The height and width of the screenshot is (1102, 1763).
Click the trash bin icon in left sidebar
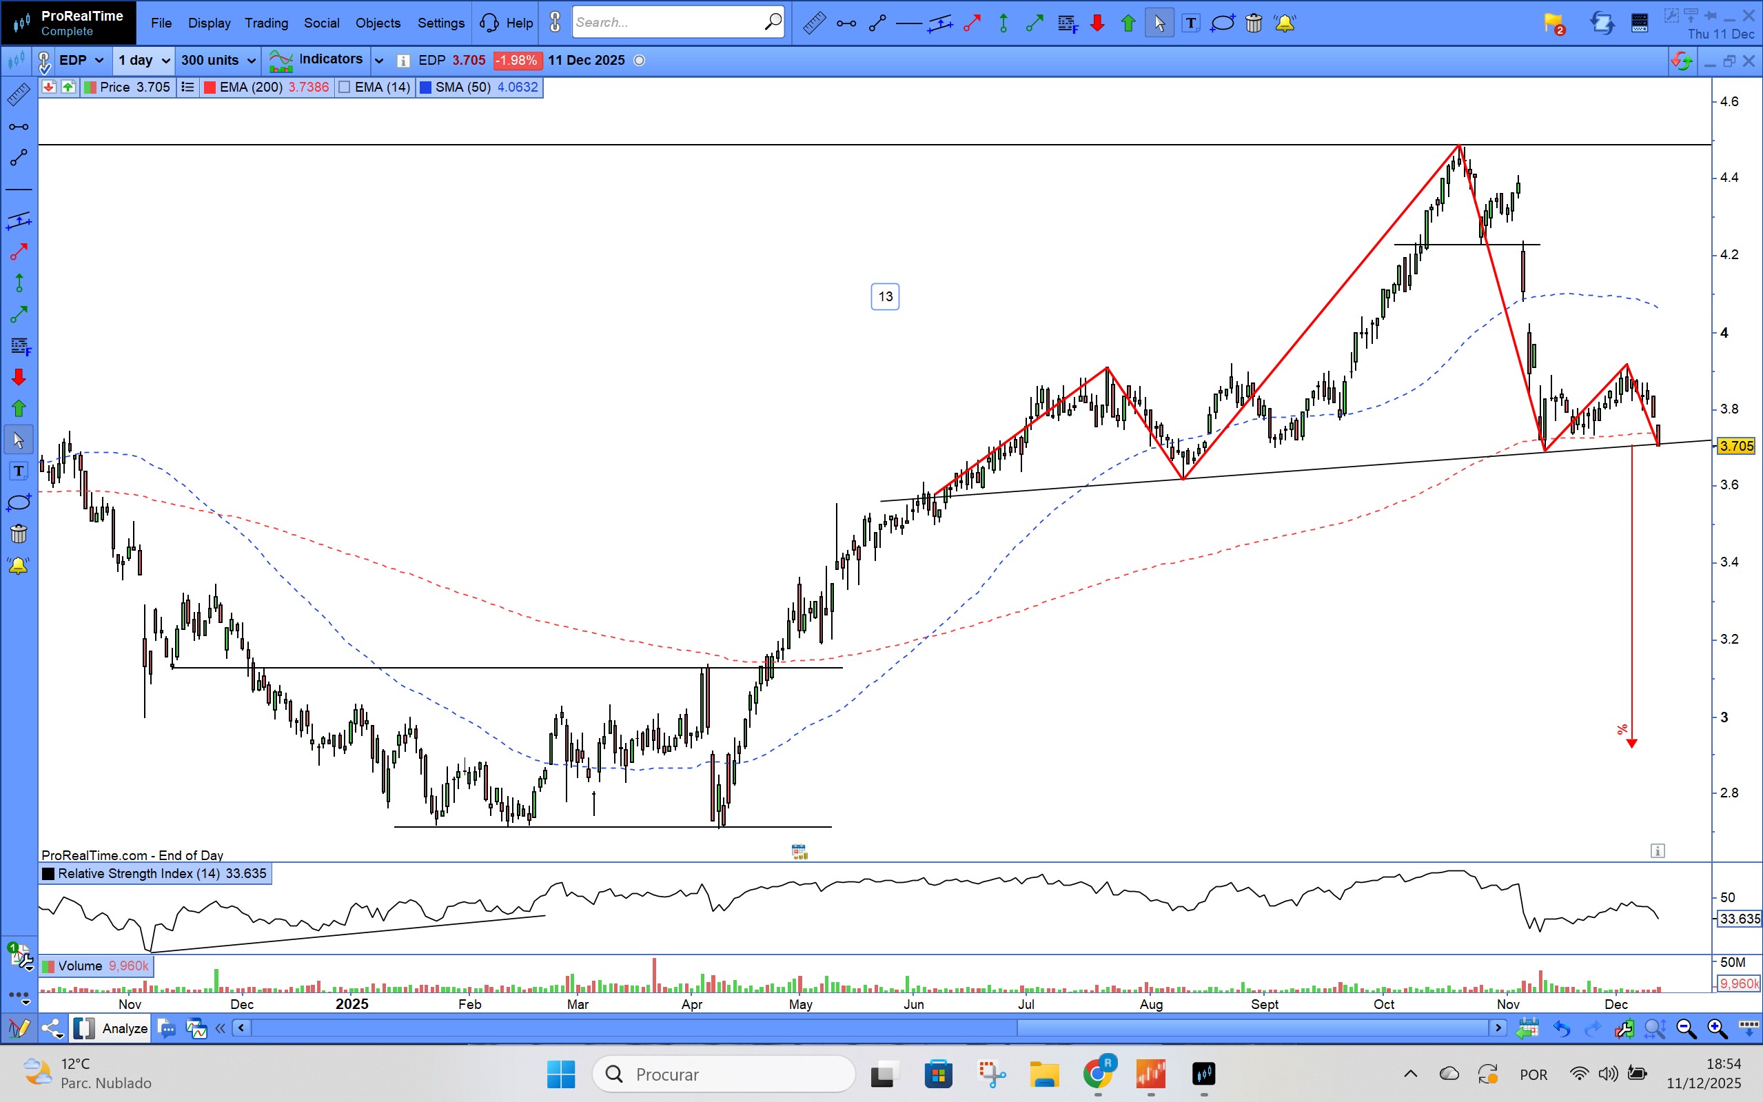(x=19, y=534)
